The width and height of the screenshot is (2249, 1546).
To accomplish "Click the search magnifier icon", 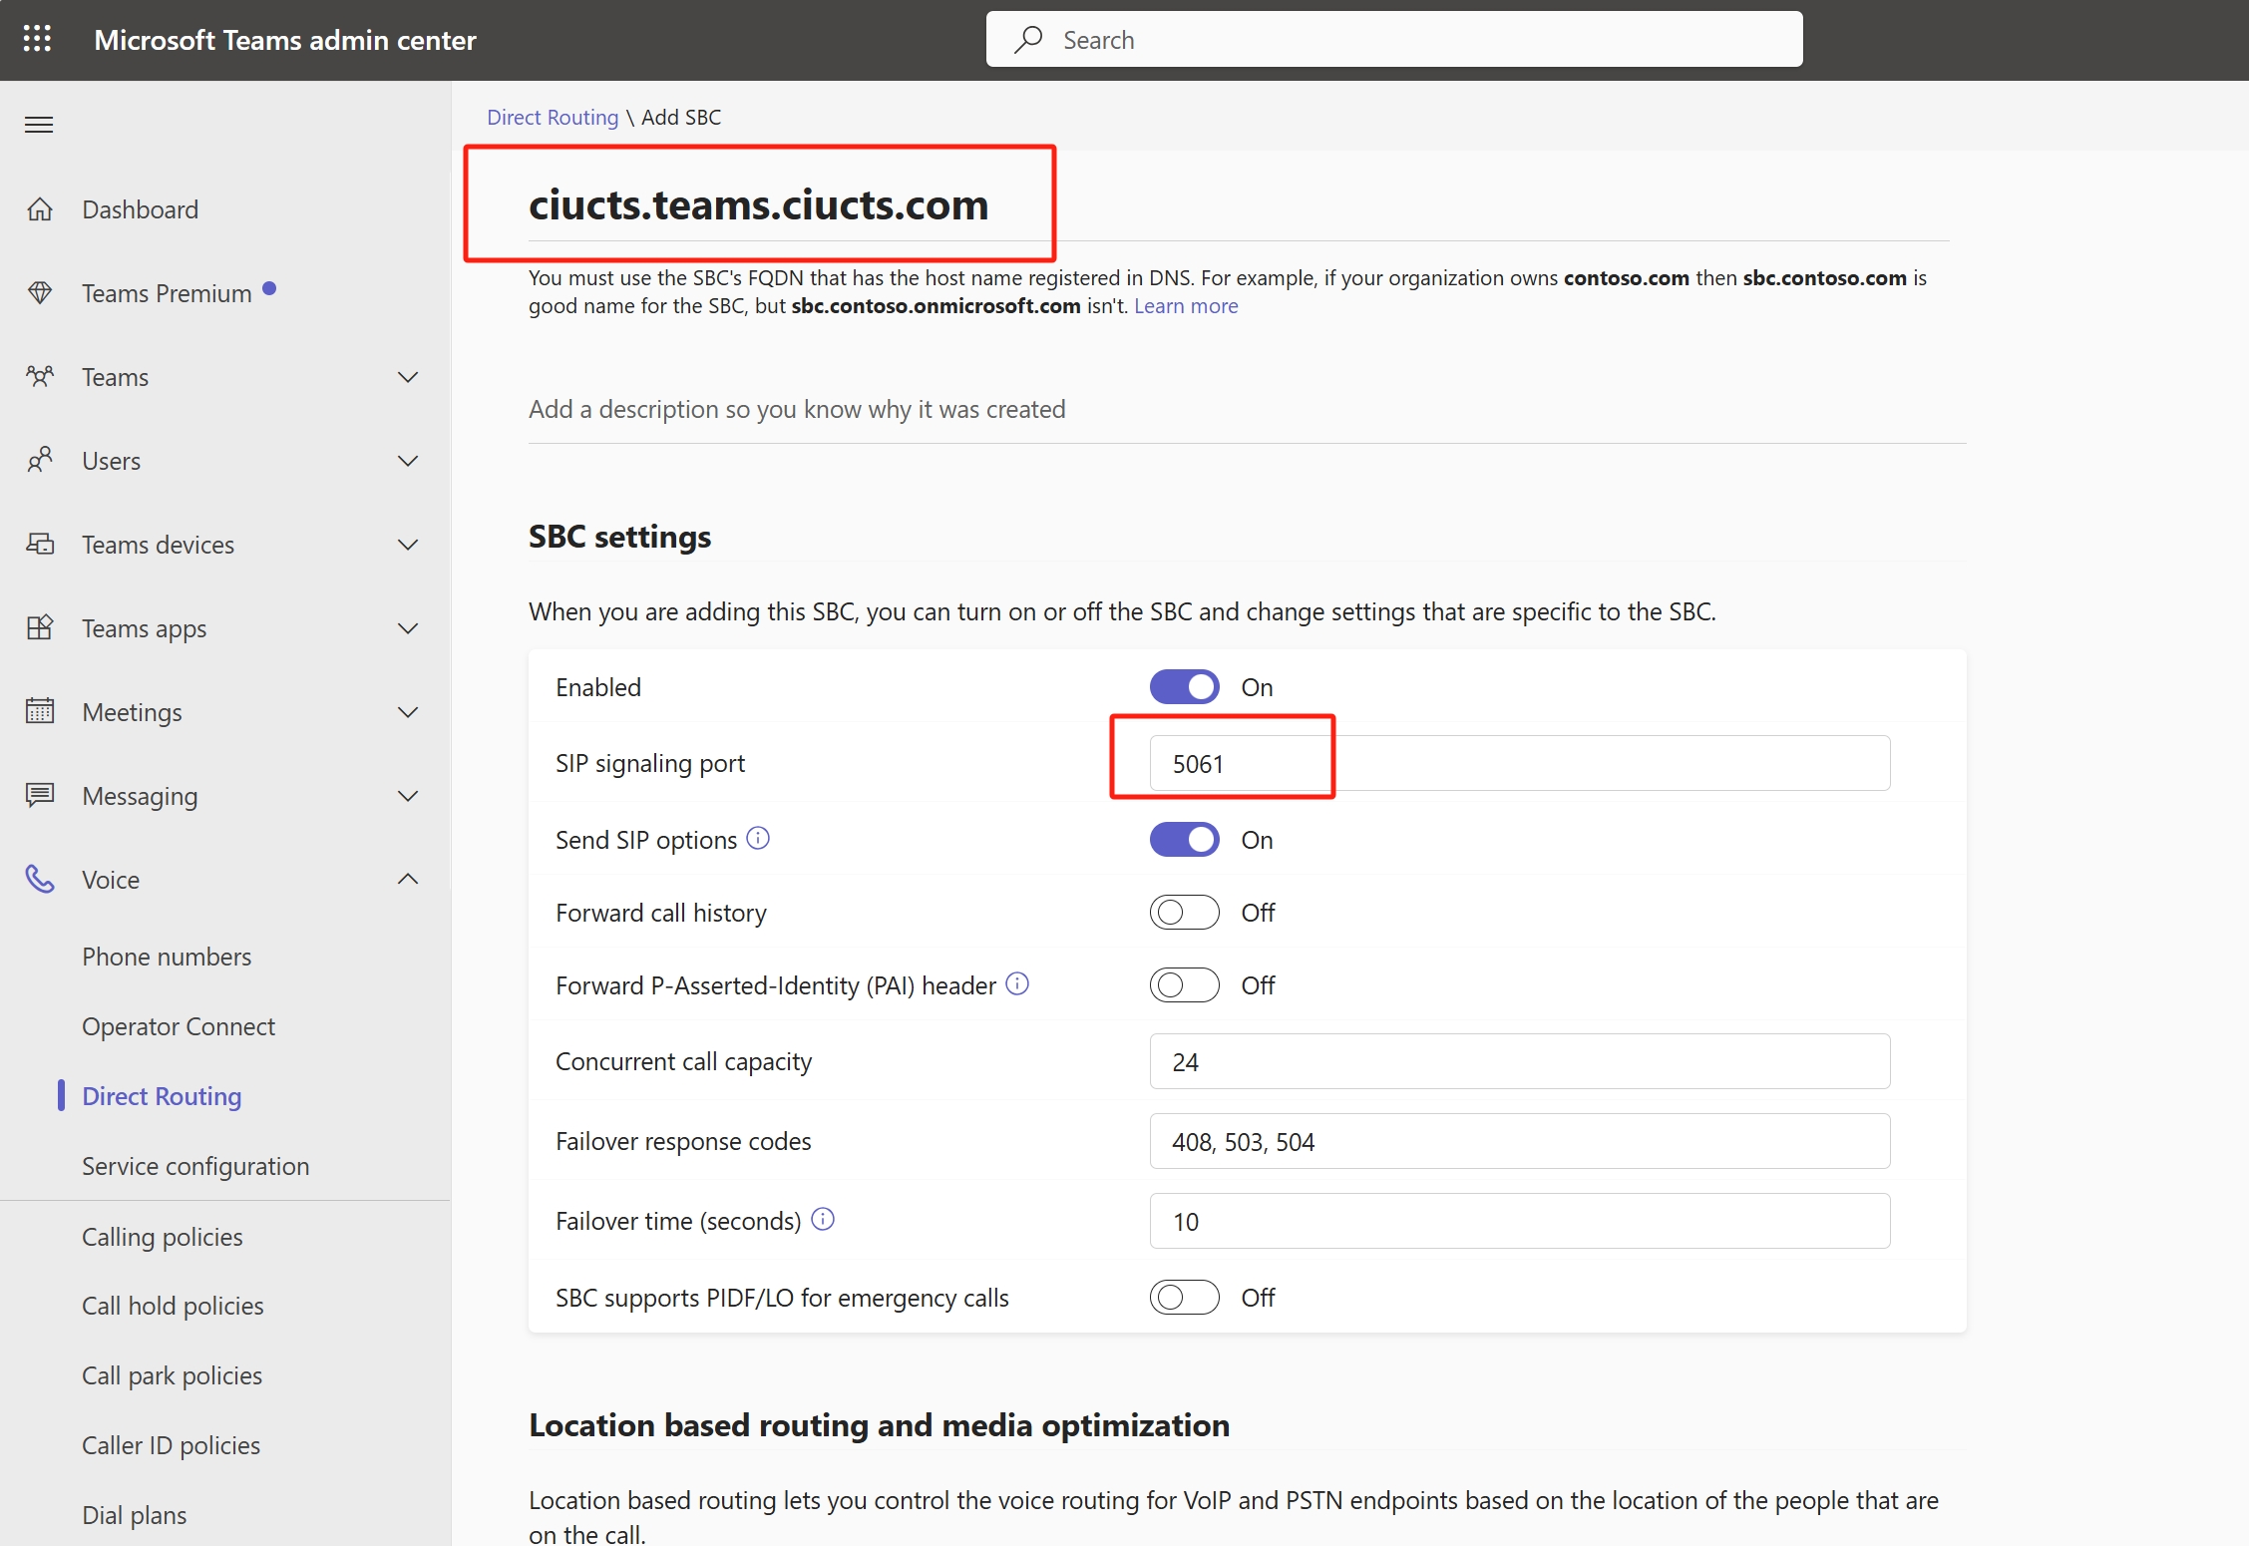I will tap(1028, 39).
